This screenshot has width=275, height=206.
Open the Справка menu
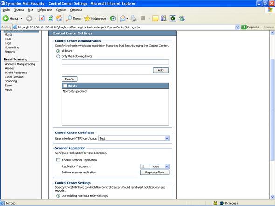(x=76, y=10)
